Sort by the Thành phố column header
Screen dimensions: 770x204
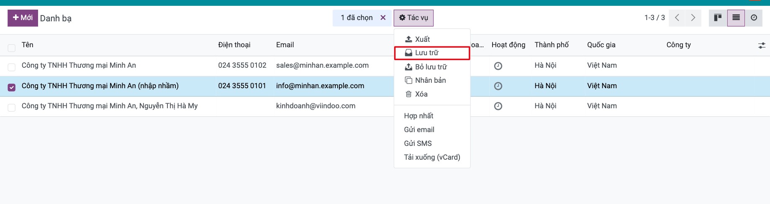(552, 45)
